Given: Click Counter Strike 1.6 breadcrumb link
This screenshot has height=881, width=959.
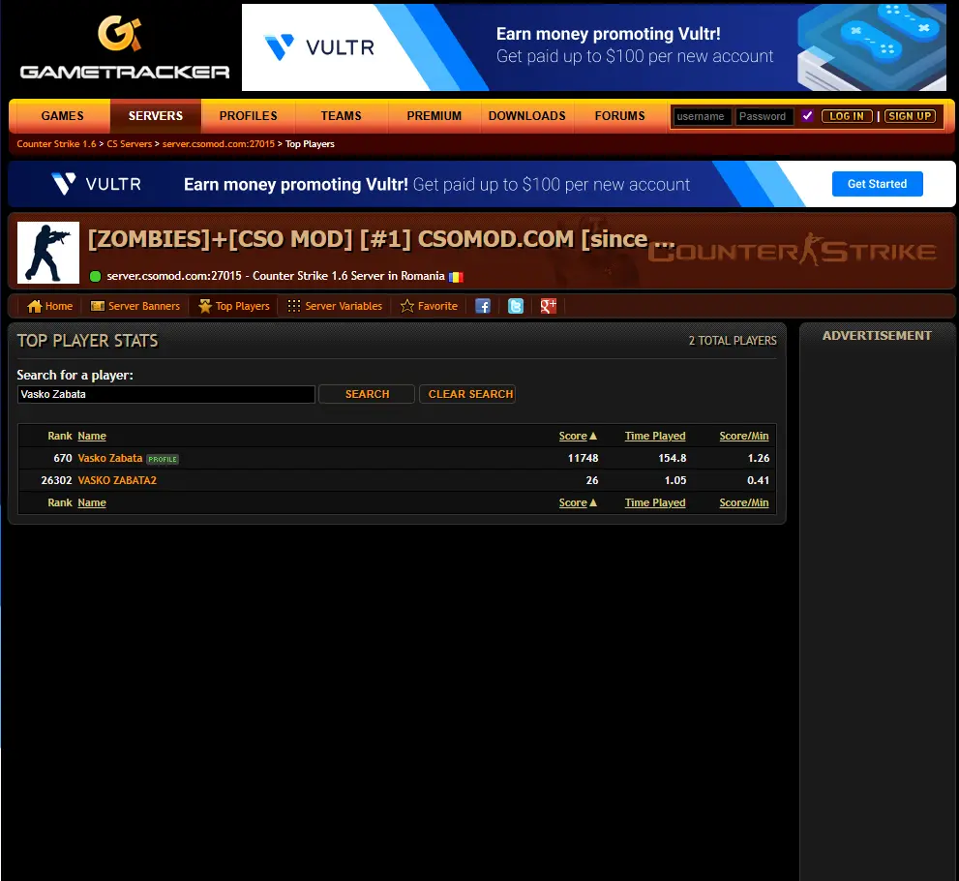Looking at the screenshot, I should [x=56, y=144].
